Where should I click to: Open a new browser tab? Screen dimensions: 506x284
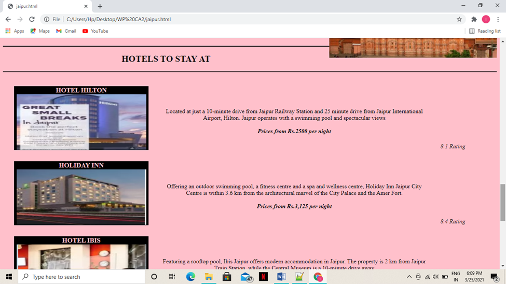pyautogui.click(x=100, y=6)
